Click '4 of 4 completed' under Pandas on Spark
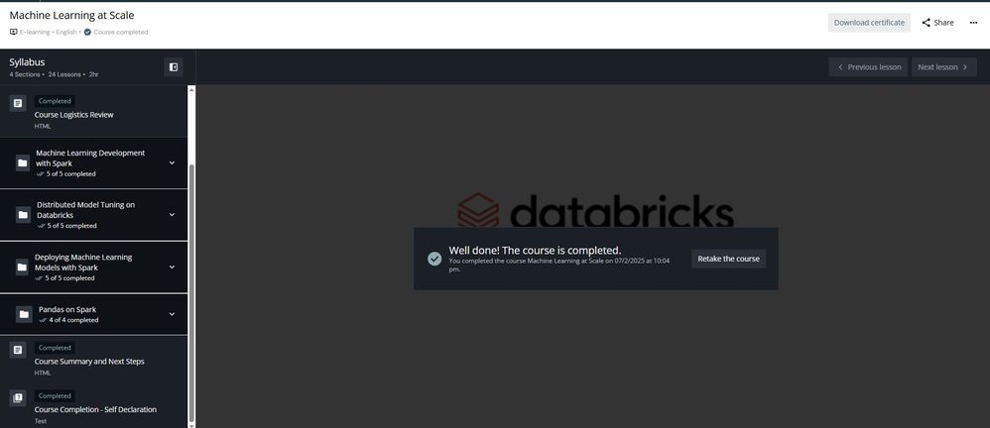This screenshot has height=428, width=990. pyautogui.click(x=73, y=320)
